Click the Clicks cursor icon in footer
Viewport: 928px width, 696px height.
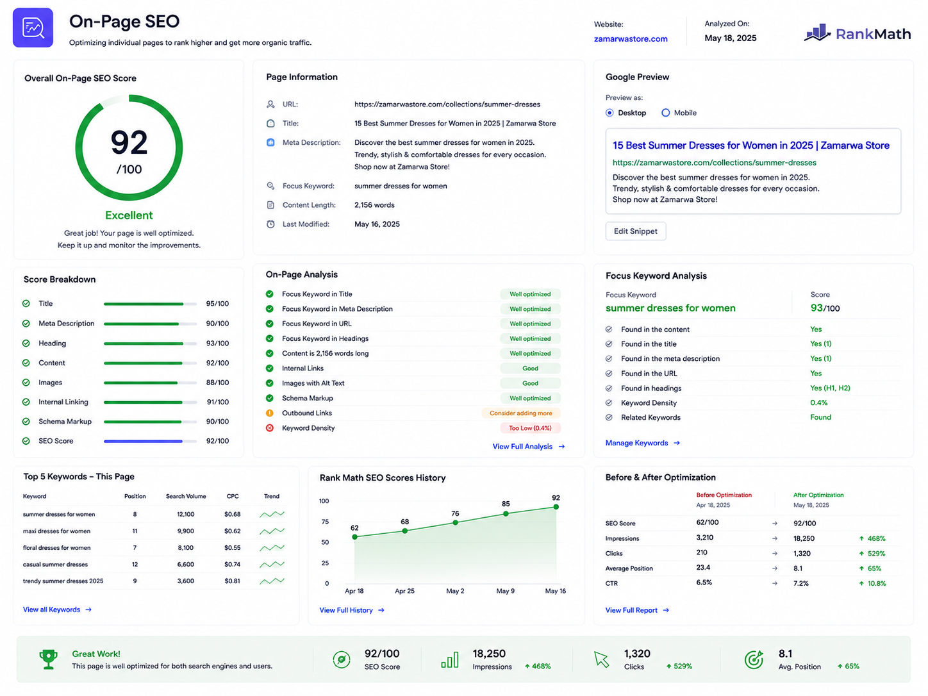pos(601,659)
